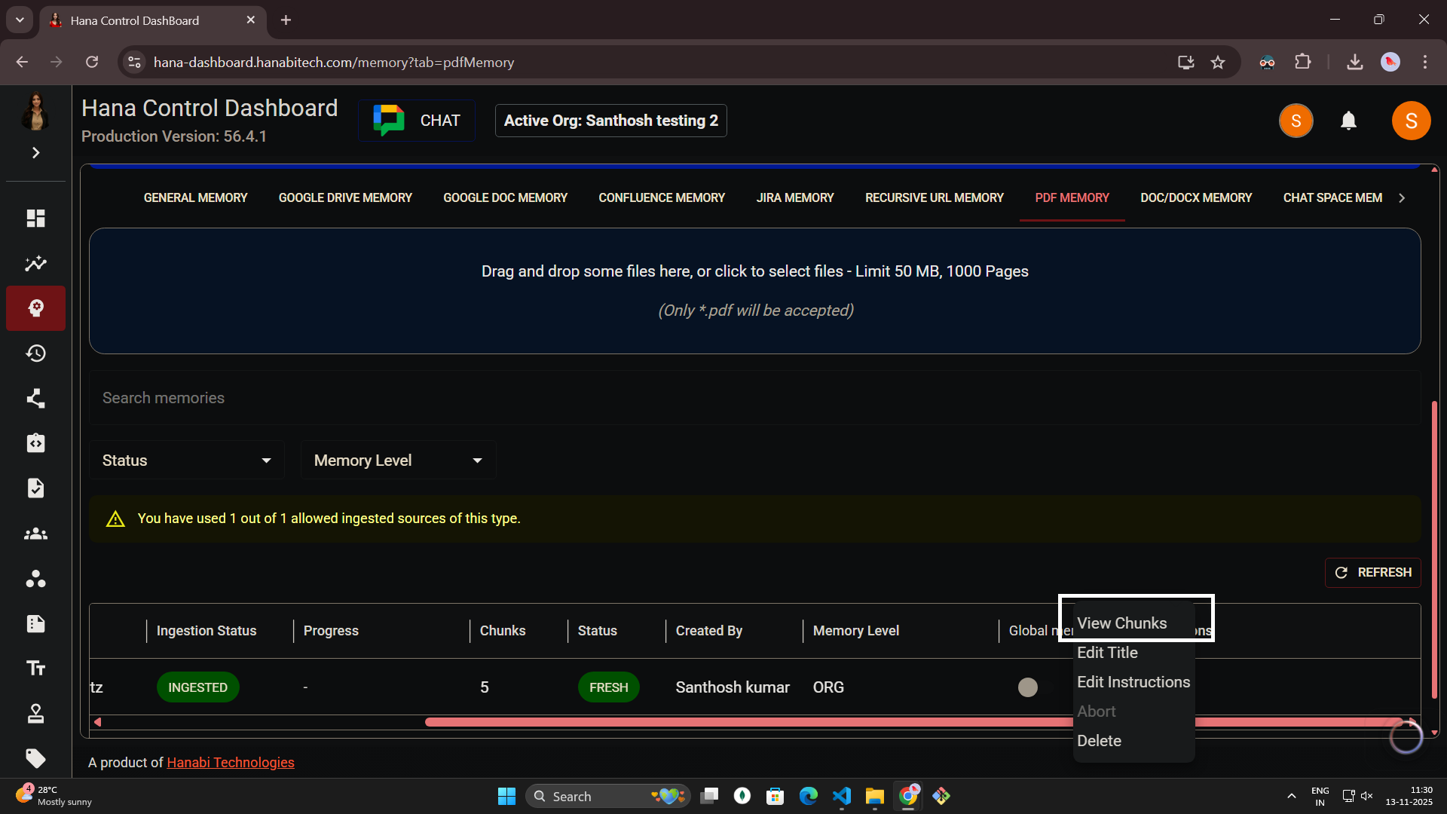Open the CHAT button with Google Chat icon
Screen dimensions: 1447x814
pyautogui.click(x=416, y=120)
